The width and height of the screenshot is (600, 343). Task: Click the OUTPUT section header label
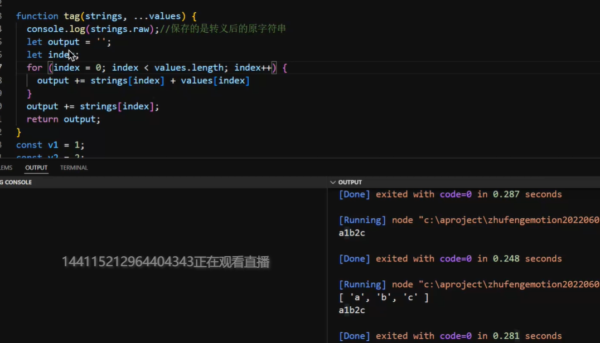tap(350, 182)
